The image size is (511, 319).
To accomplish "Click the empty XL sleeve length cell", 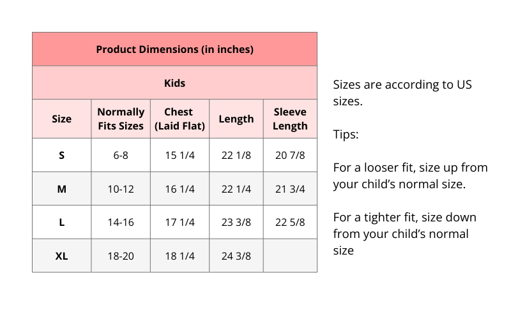I will [290, 256].
